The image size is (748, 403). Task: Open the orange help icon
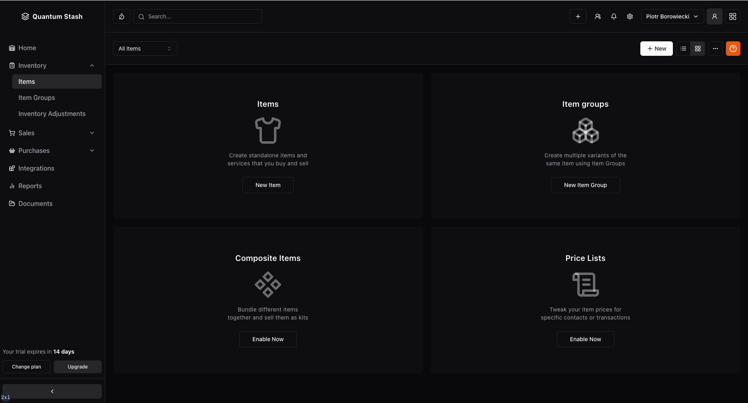pos(733,49)
